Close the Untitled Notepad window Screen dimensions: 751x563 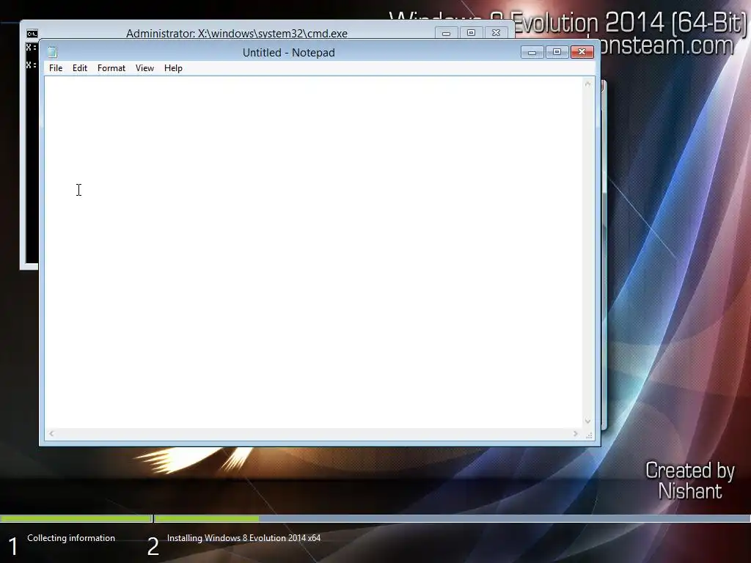582,52
